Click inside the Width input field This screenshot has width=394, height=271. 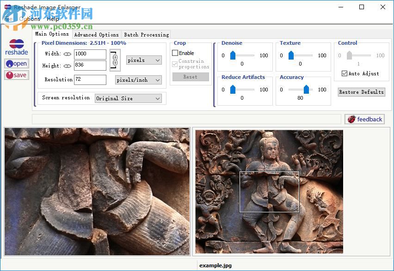[x=90, y=54]
